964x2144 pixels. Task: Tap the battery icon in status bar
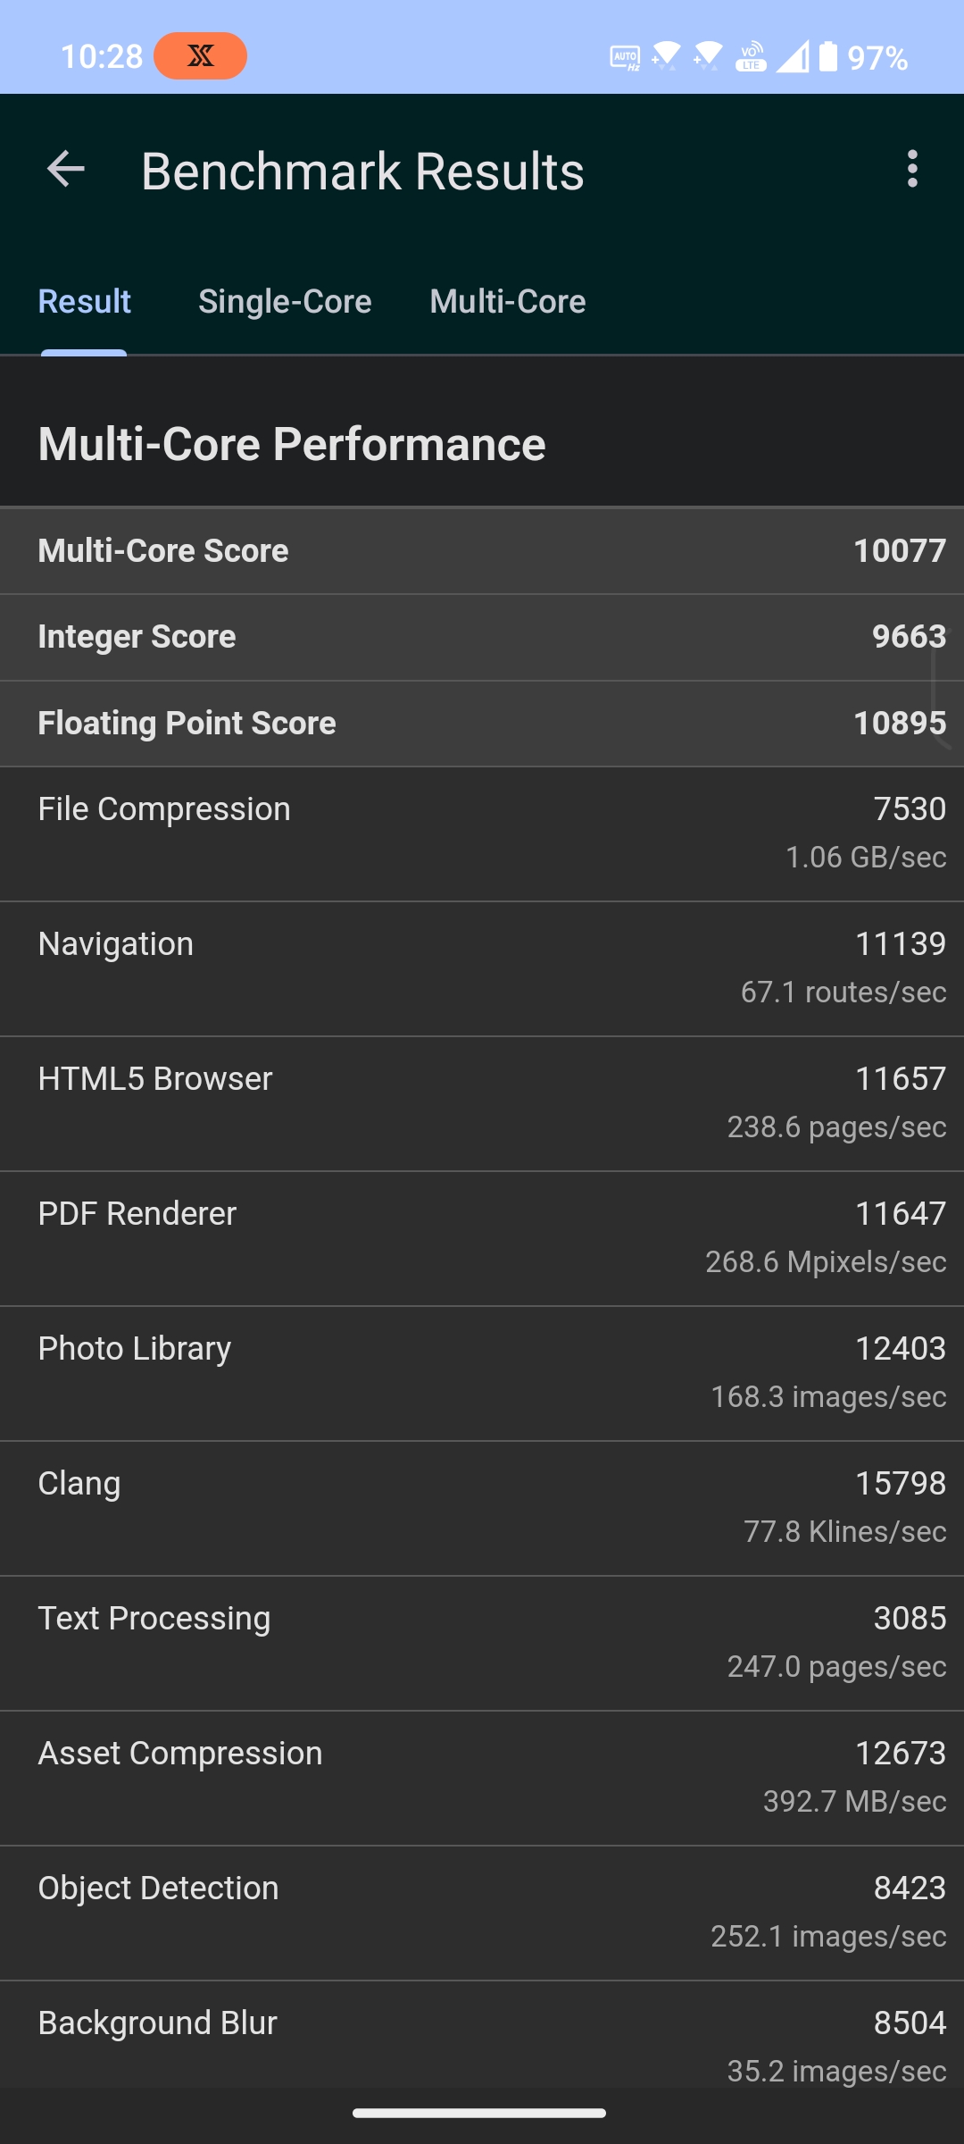pos(828,56)
